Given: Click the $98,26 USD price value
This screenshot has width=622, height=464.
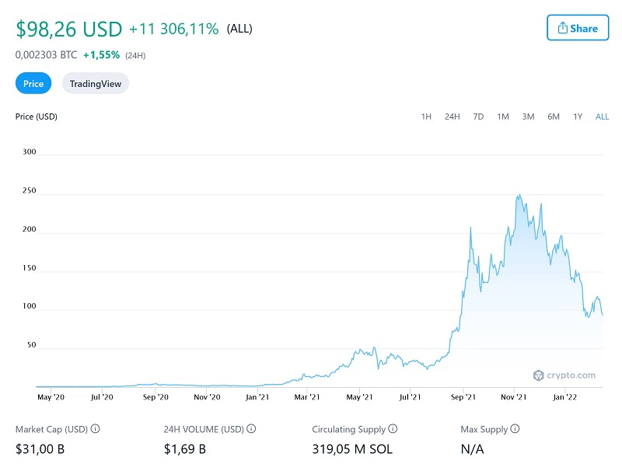Looking at the screenshot, I should click(x=69, y=29).
